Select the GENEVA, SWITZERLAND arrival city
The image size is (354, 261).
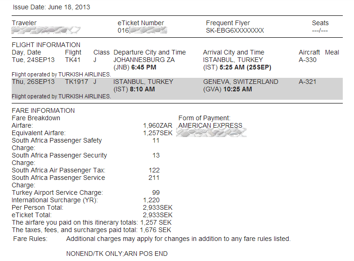[241, 82]
